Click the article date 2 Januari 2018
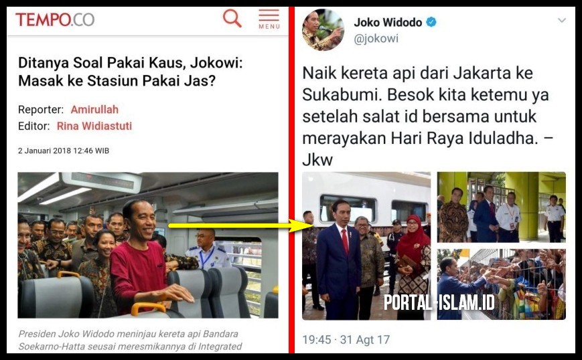582x360 pixels. pos(64,151)
